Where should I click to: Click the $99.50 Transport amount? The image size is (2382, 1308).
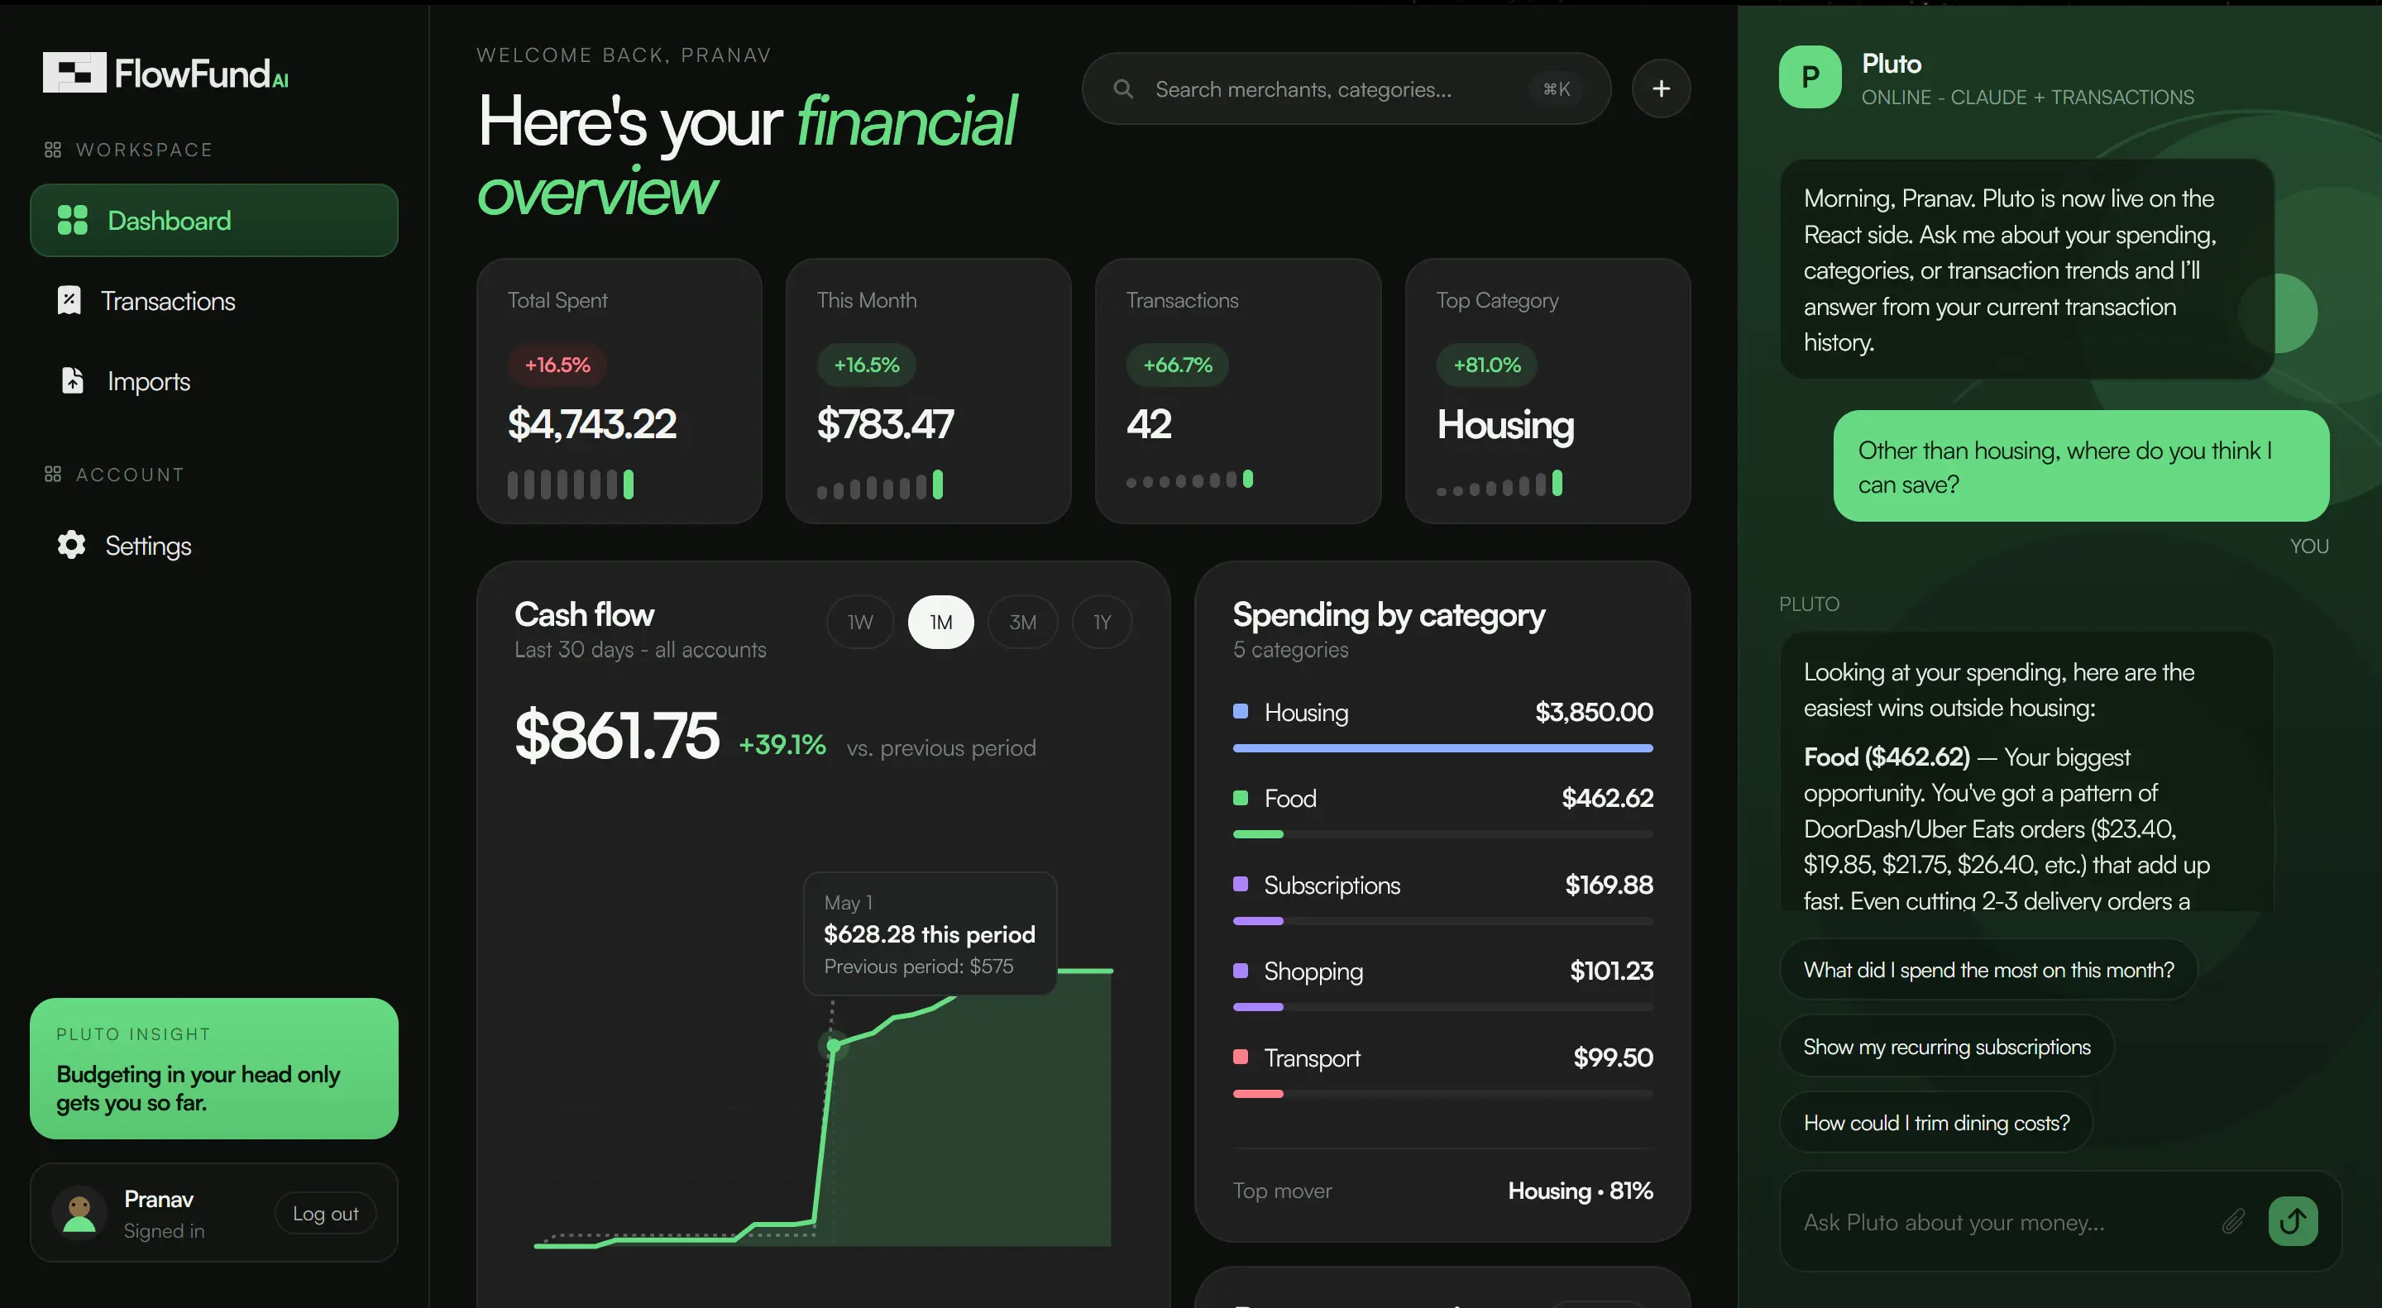click(1613, 1057)
